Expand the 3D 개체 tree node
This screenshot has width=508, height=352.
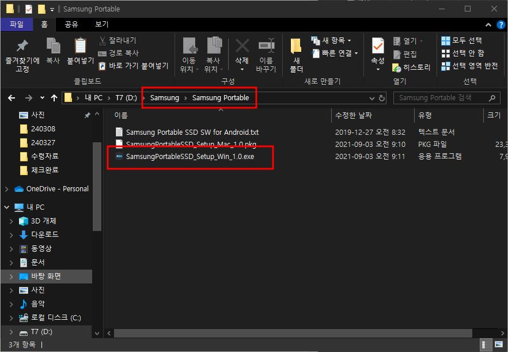point(12,221)
